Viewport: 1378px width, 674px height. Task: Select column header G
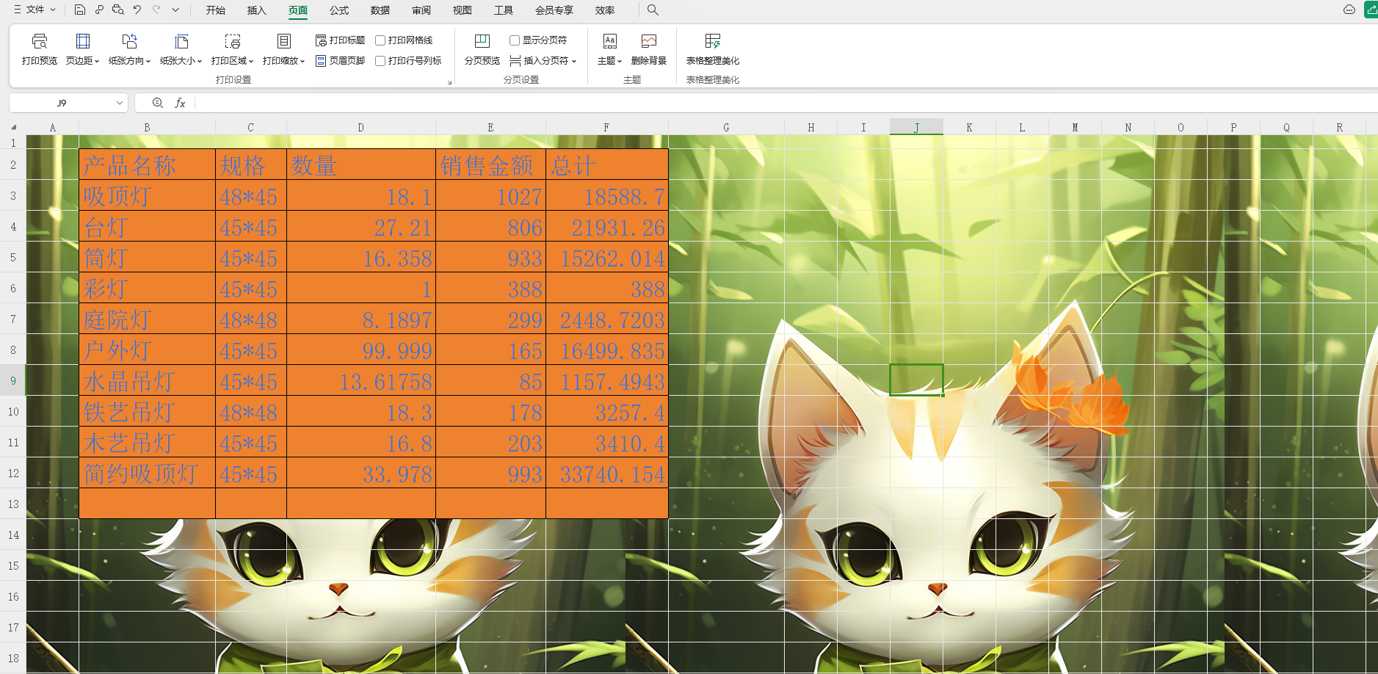726,128
